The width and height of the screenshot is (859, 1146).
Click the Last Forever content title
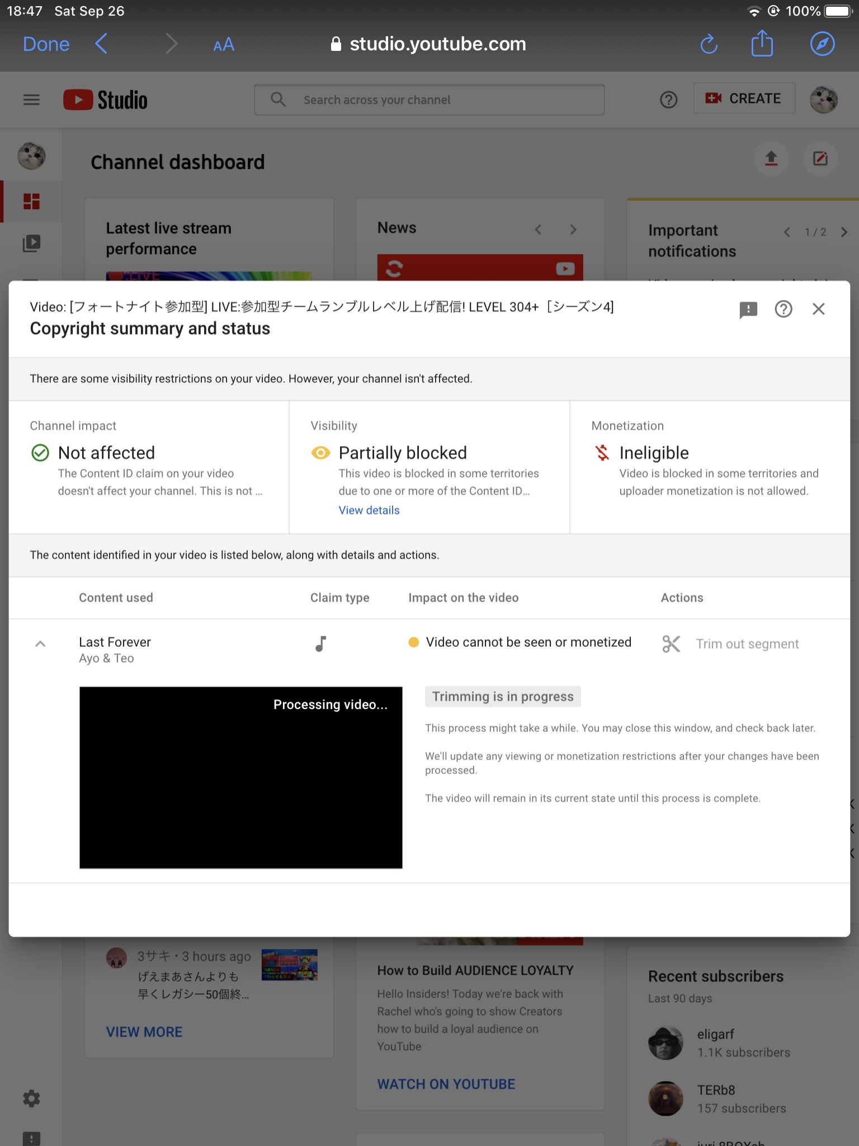coord(115,642)
